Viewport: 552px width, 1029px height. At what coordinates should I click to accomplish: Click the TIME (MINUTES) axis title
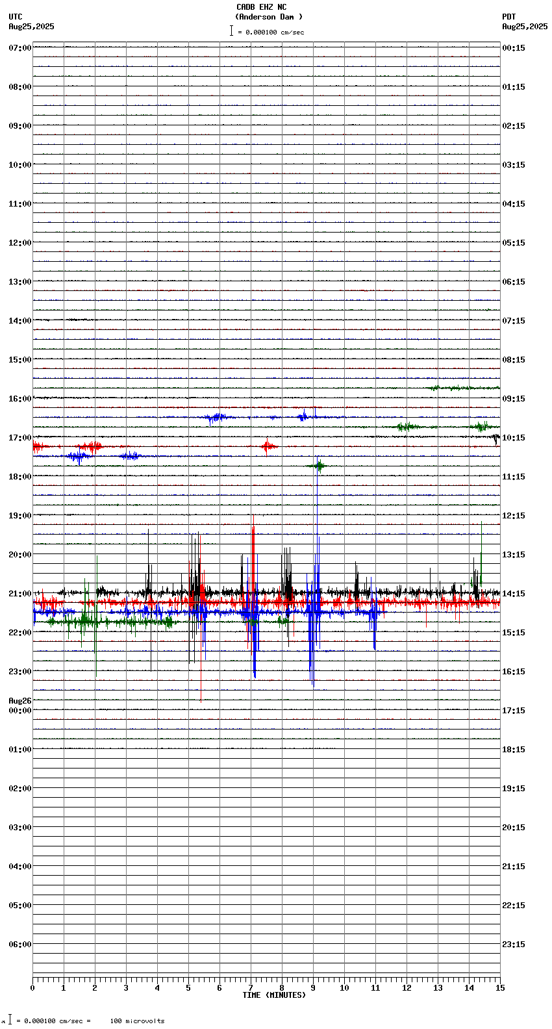274,995
